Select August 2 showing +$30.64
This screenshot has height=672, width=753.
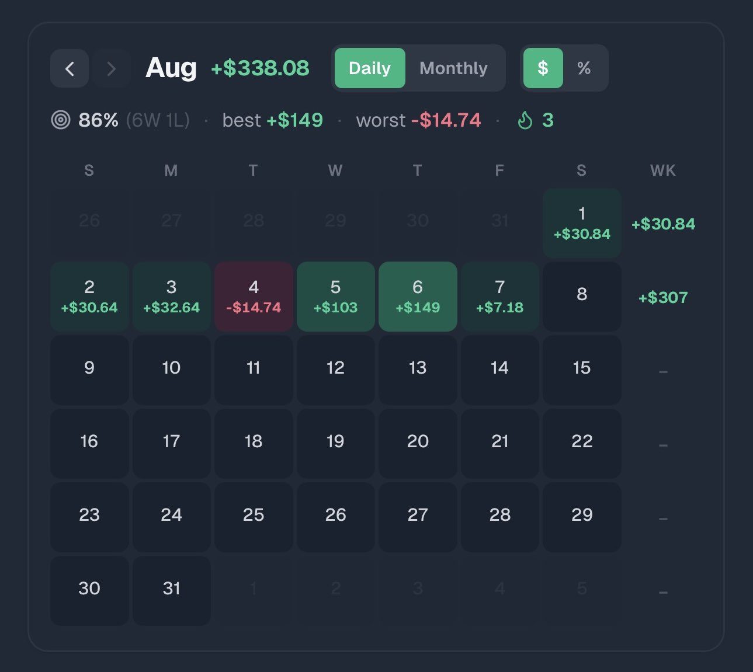pos(89,297)
